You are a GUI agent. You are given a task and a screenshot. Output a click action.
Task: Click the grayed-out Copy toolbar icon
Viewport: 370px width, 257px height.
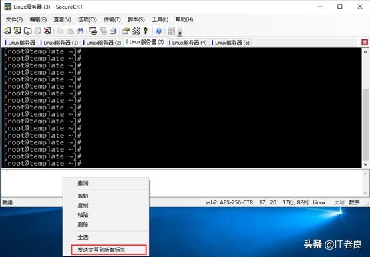[x=60, y=31]
